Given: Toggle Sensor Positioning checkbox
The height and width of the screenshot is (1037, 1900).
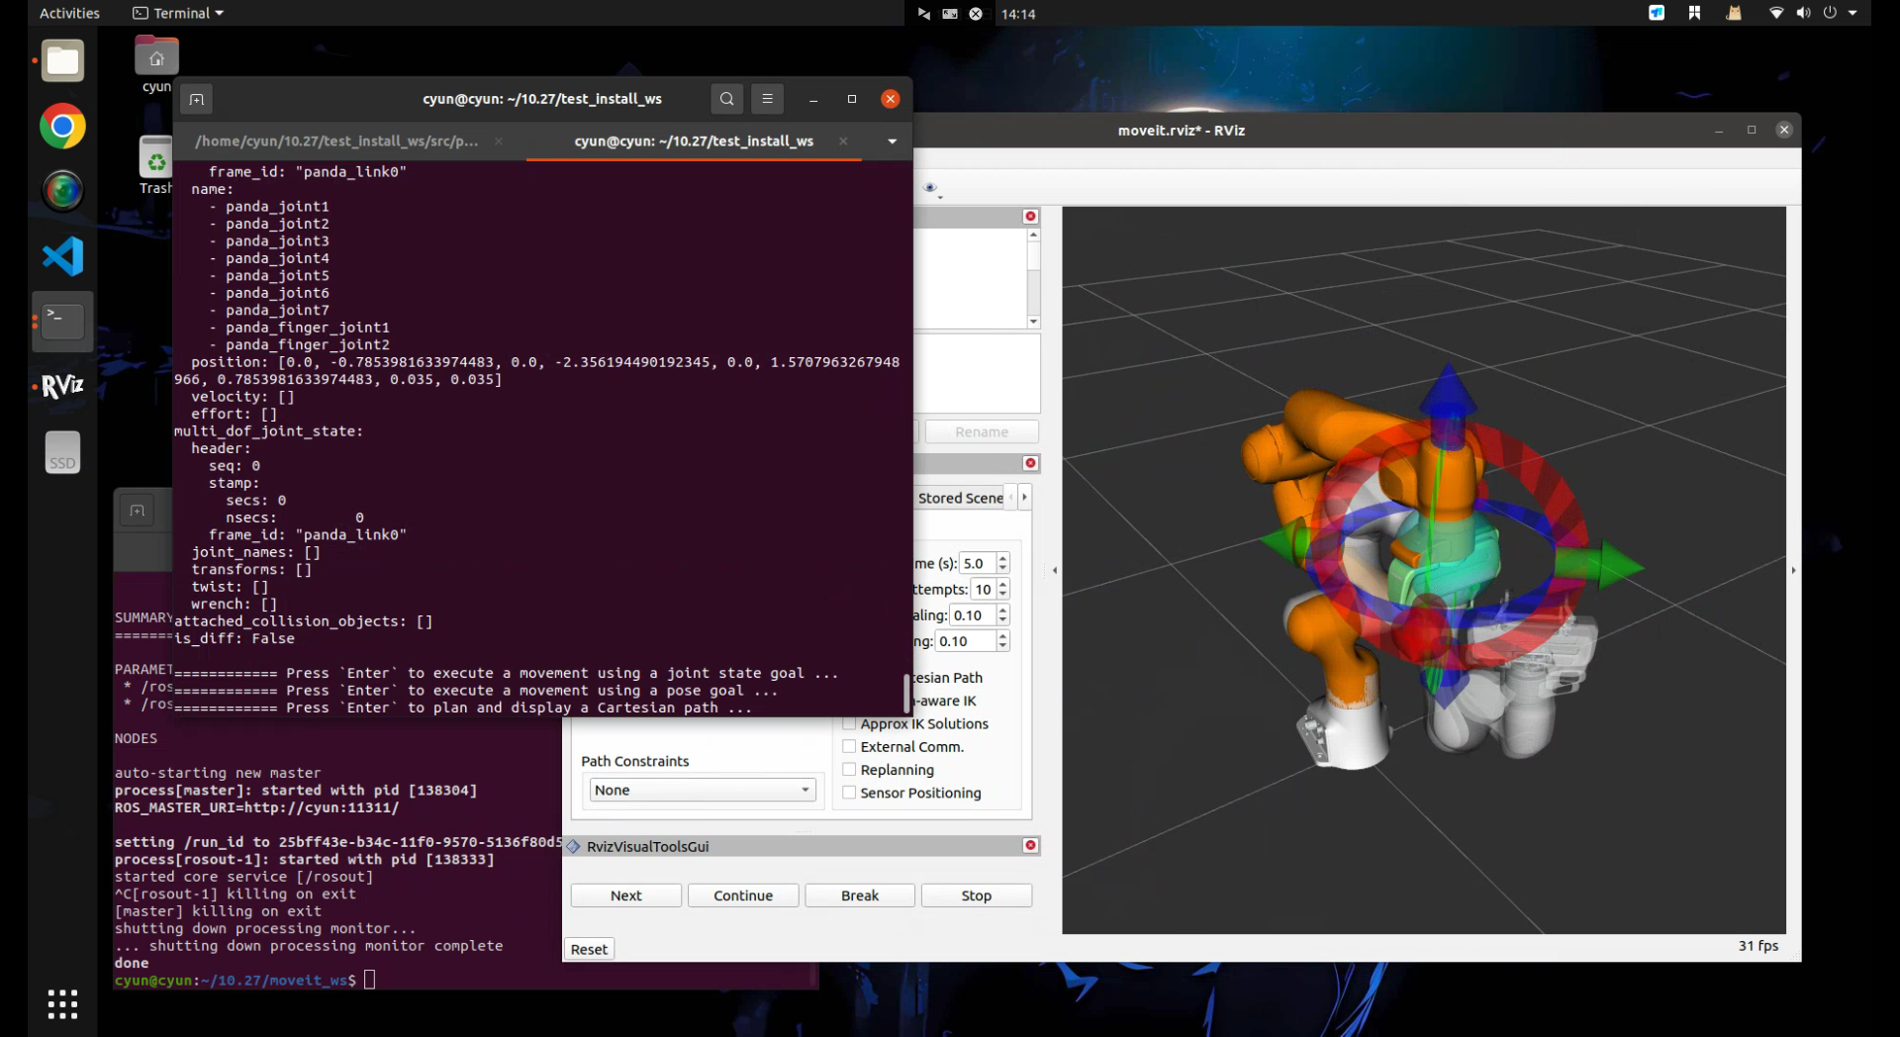Looking at the screenshot, I should (848, 793).
